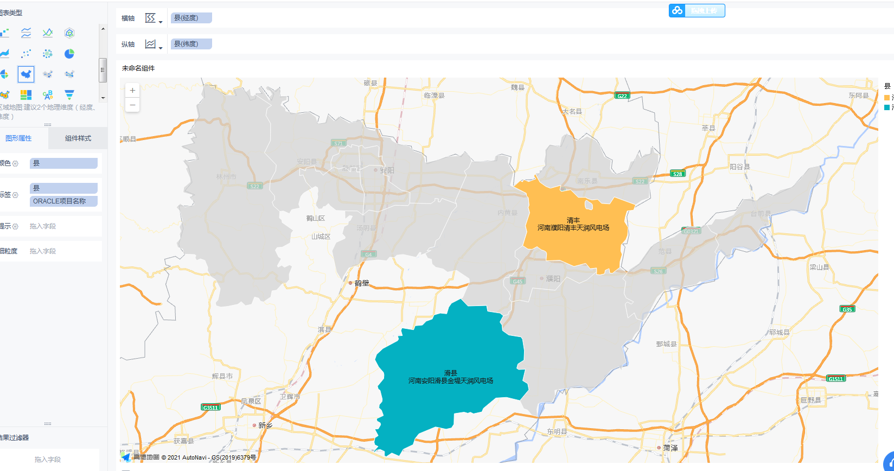Select the region map chart type
The image size is (894, 471).
[26, 74]
